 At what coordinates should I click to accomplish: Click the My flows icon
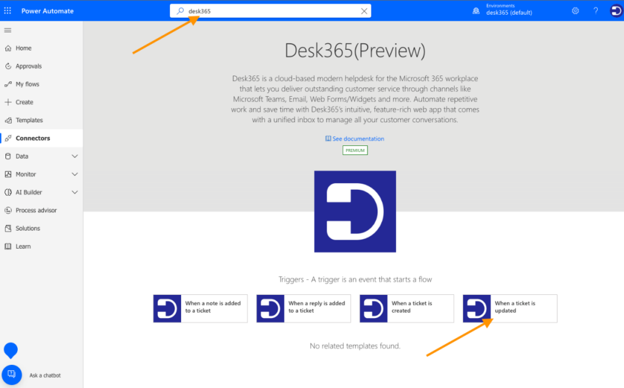(x=8, y=84)
